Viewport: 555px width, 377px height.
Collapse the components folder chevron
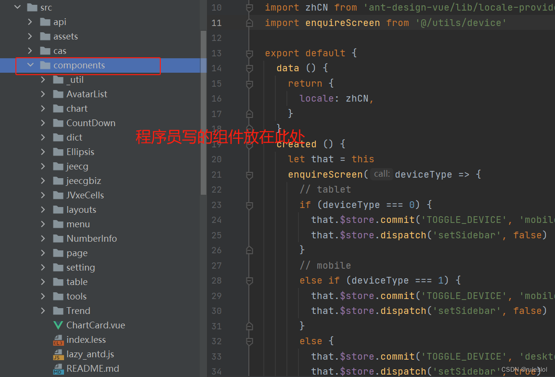pos(30,65)
